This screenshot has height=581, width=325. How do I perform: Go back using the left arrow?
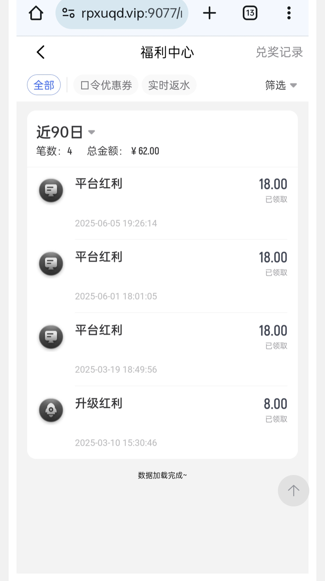pyautogui.click(x=41, y=52)
